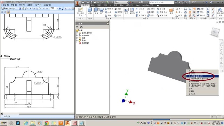224x126 pixels.
Task: Click the Shortcuts (바로 가기) button in Picture Manager
Action: [9, 9]
